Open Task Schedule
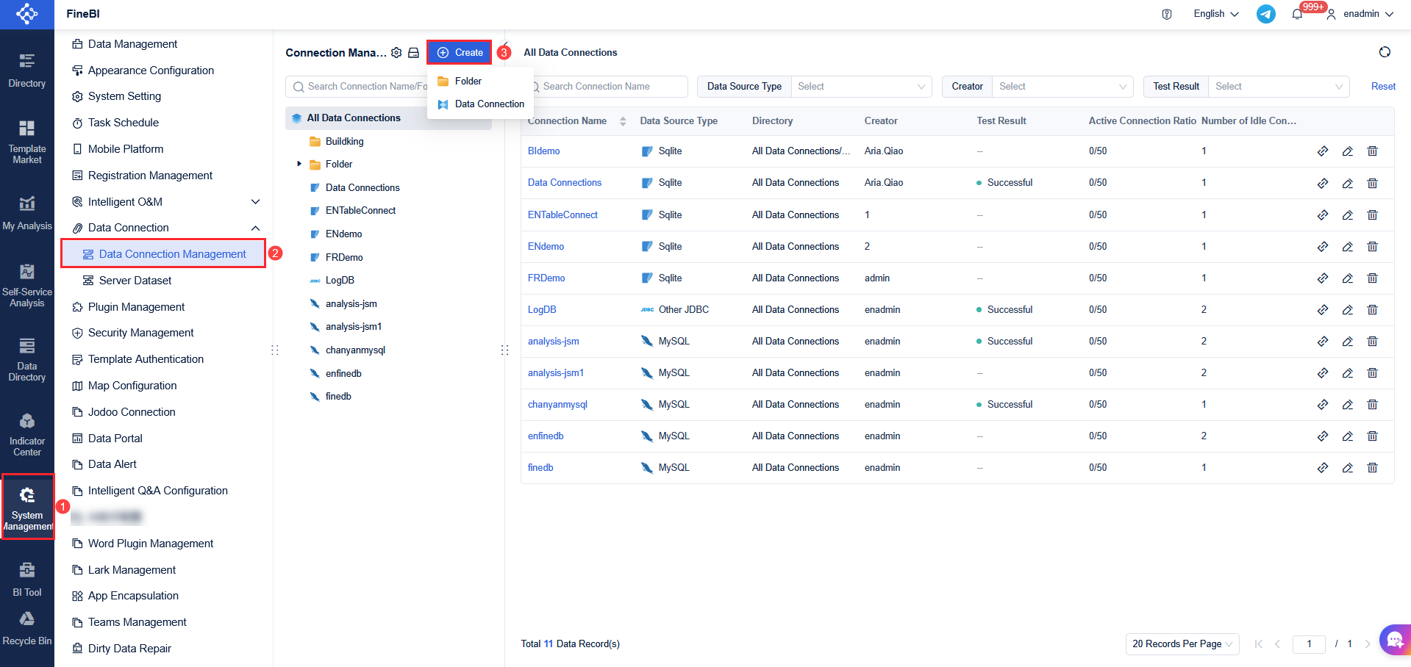The image size is (1411, 667). click(123, 123)
